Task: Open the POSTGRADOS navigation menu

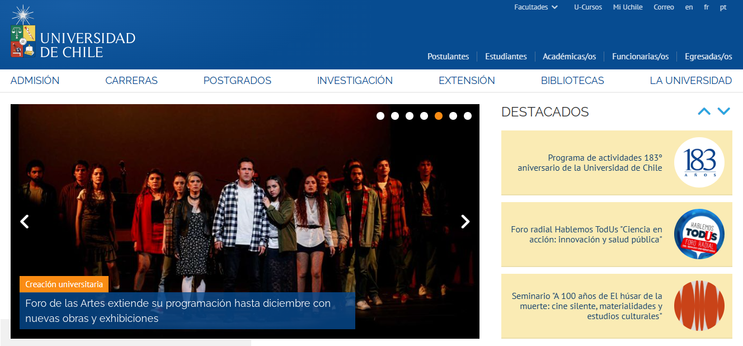Action: [237, 81]
